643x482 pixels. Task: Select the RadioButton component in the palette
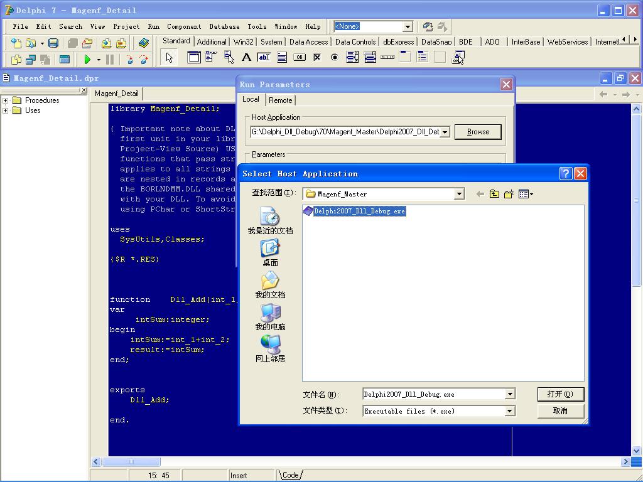(335, 58)
